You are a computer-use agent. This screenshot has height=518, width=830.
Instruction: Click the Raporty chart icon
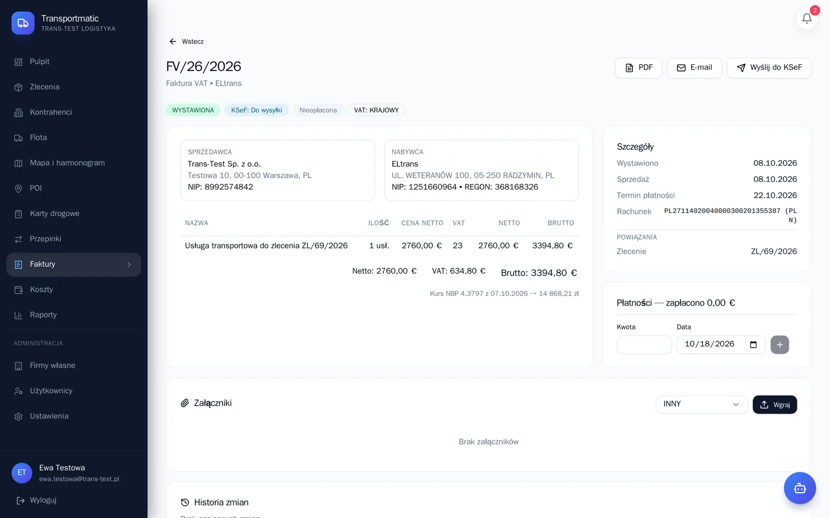click(x=19, y=315)
